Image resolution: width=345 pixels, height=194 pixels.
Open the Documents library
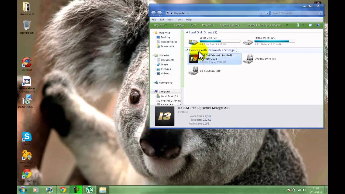pyautogui.click(x=167, y=60)
